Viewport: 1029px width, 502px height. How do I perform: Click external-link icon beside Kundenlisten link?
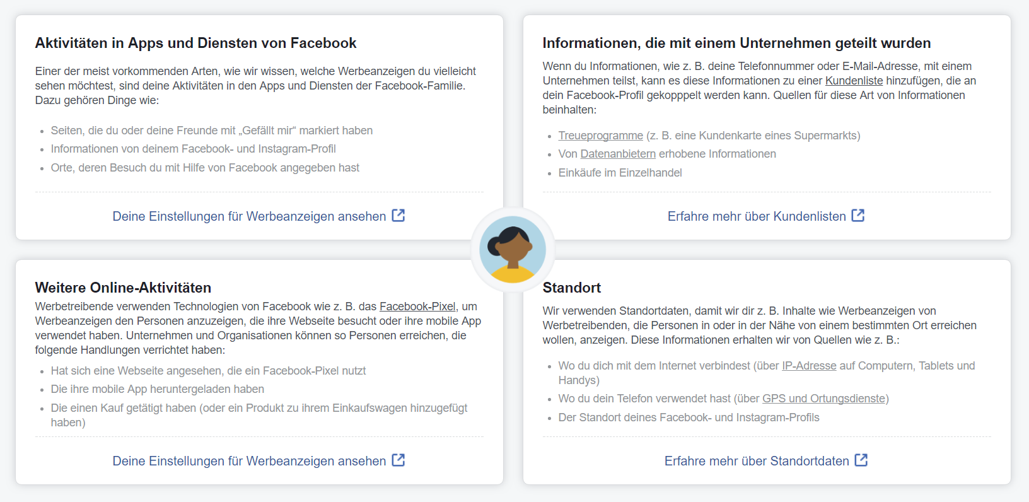click(858, 216)
